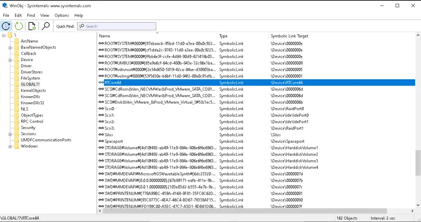Image resolution: width=421 pixels, height=222 pixels.
Task: Click the \Device\0000007d target cell
Action: click(x=287, y=174)
